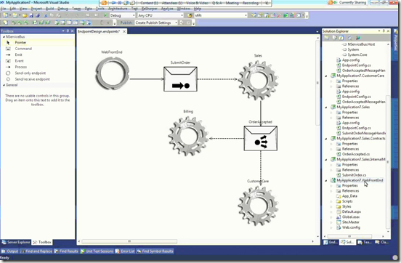
Task: Click Find in Files icon beside utils box
Action: pos(190,15)
